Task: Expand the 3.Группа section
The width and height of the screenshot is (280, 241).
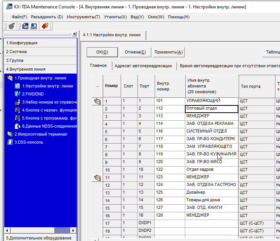Action: point(40,60)
